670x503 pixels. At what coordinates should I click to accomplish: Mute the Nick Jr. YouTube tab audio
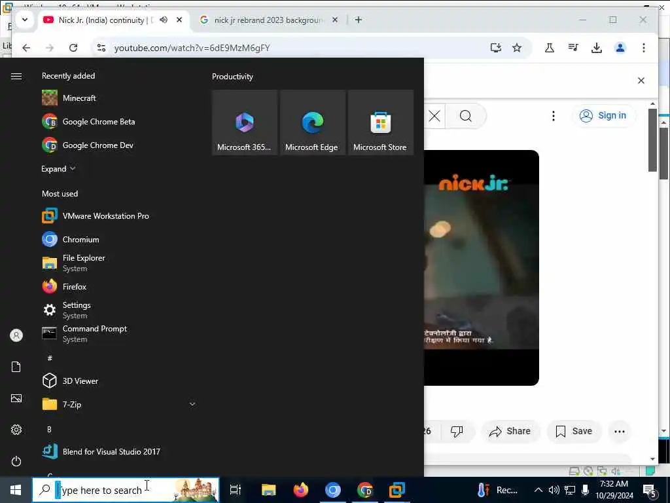click(164, 20)
